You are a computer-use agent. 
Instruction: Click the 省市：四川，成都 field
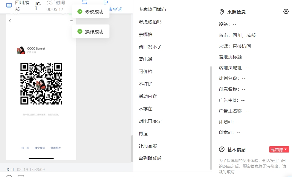[237, 35]
